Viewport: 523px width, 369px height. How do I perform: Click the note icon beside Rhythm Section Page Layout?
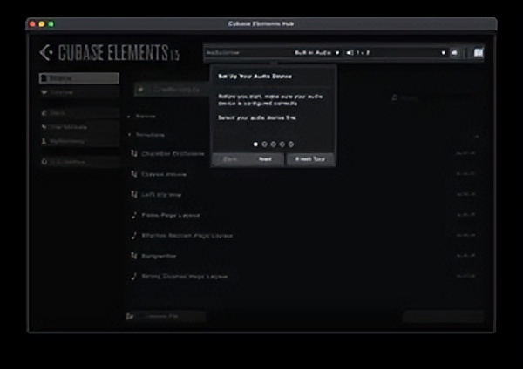coord(134,236)
